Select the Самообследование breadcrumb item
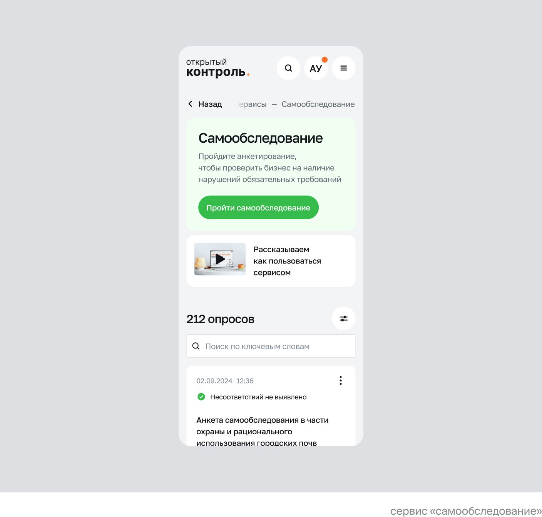This screenshot has height=517, width=542. tap(318, 104)
